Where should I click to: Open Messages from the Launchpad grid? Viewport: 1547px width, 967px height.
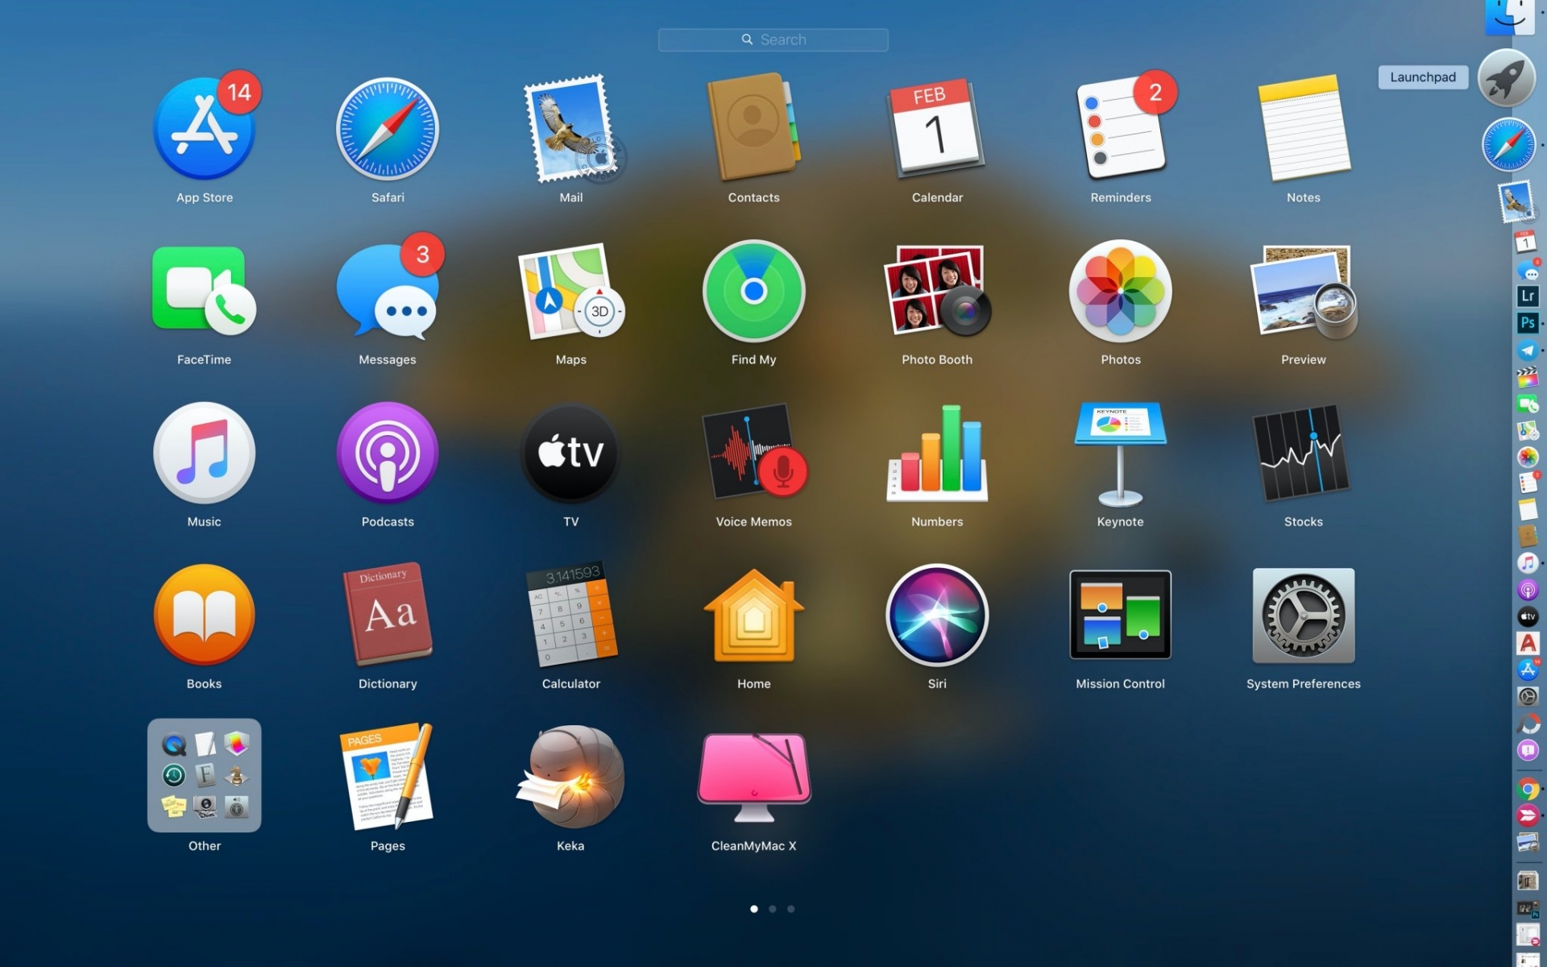pyautogui.click(x=388, y=291)
